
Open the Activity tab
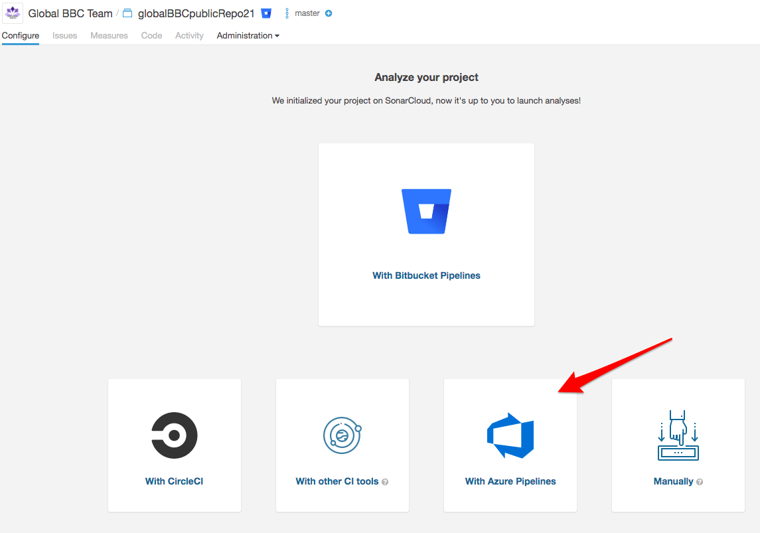pyautogui.click(x=189, y=36)
